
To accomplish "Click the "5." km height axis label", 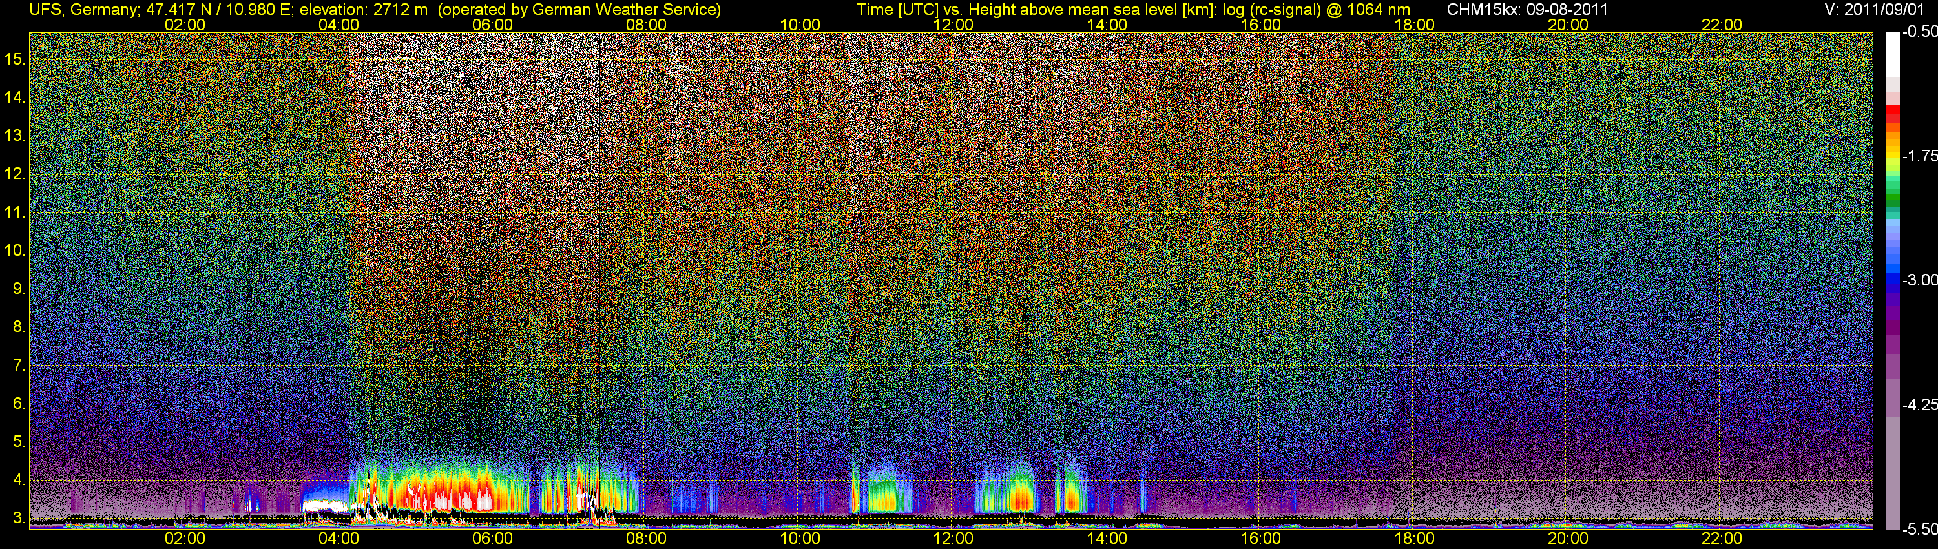I will click(x=19, y=442).
